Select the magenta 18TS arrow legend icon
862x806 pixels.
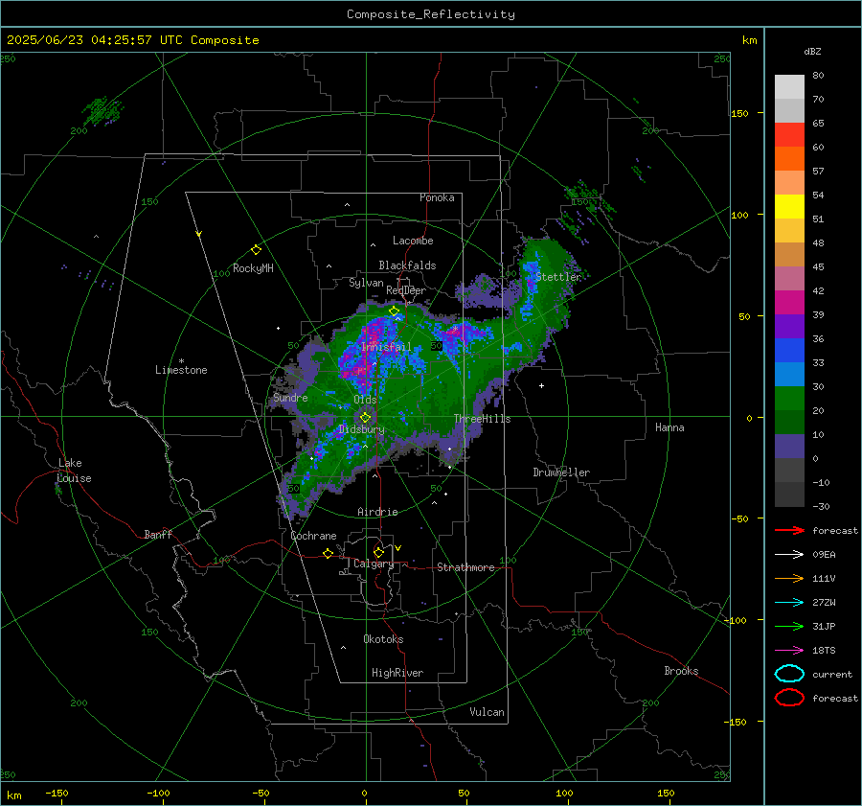point(789,650)
